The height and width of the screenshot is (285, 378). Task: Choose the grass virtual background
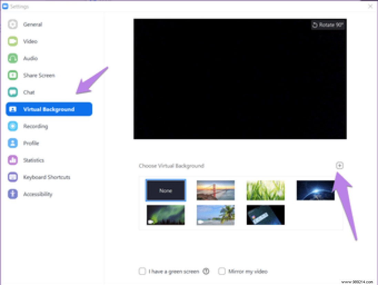coord(265,190)
